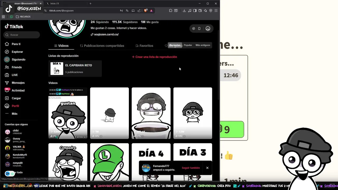The height and width of the screenshot is (190, 338).
Task: Click the 111.3K Seguidores count
Action: pos(125,22)
